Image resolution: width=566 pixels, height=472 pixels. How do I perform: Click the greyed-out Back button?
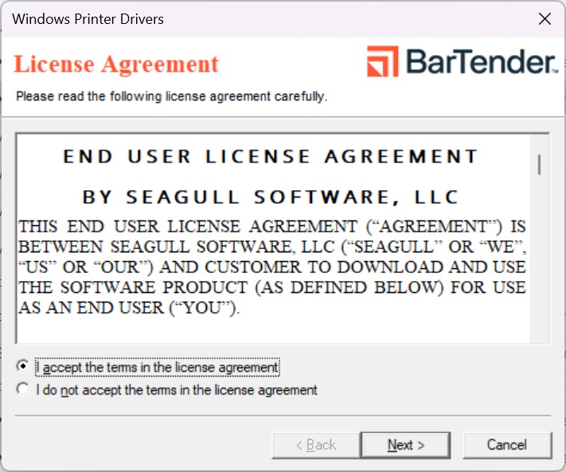click(x=316, y=445)
